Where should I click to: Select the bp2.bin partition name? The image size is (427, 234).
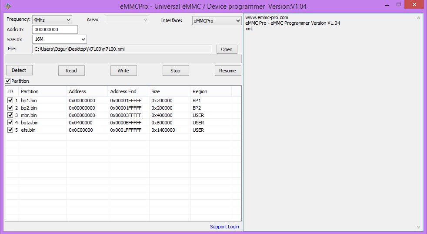click(29, 108)
